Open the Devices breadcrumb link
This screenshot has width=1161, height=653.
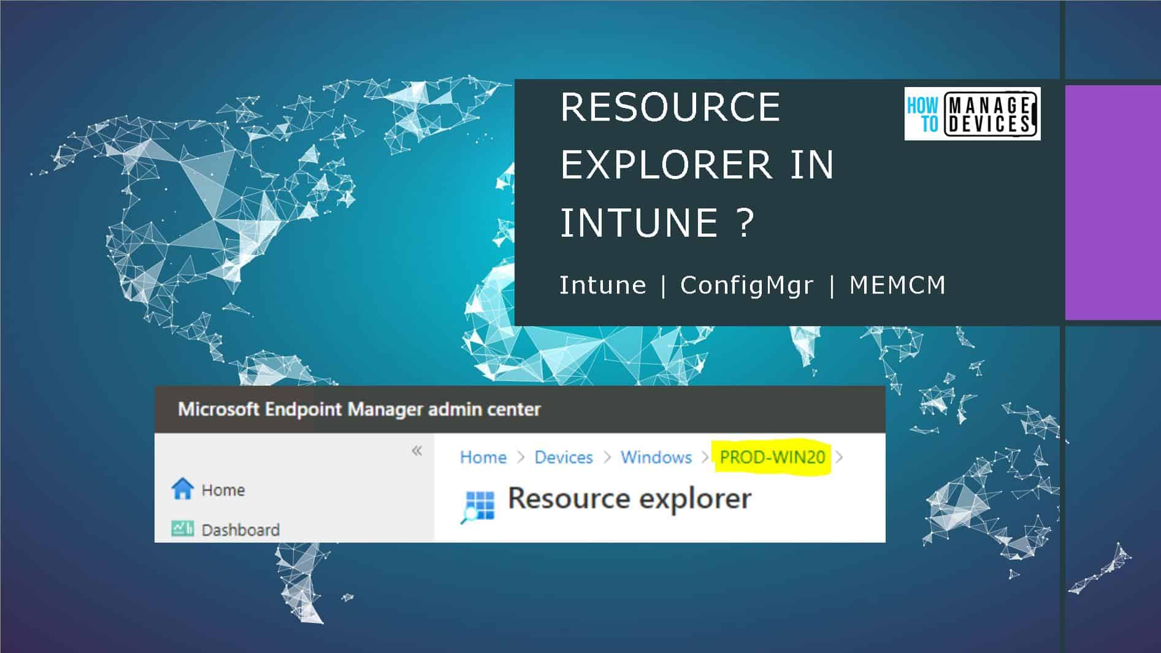pos(564,457)
